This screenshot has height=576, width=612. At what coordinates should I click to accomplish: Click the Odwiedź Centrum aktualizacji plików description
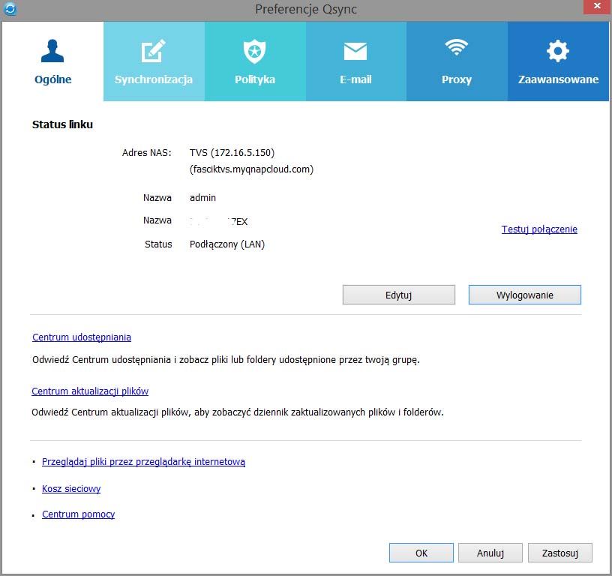(237, 412)
